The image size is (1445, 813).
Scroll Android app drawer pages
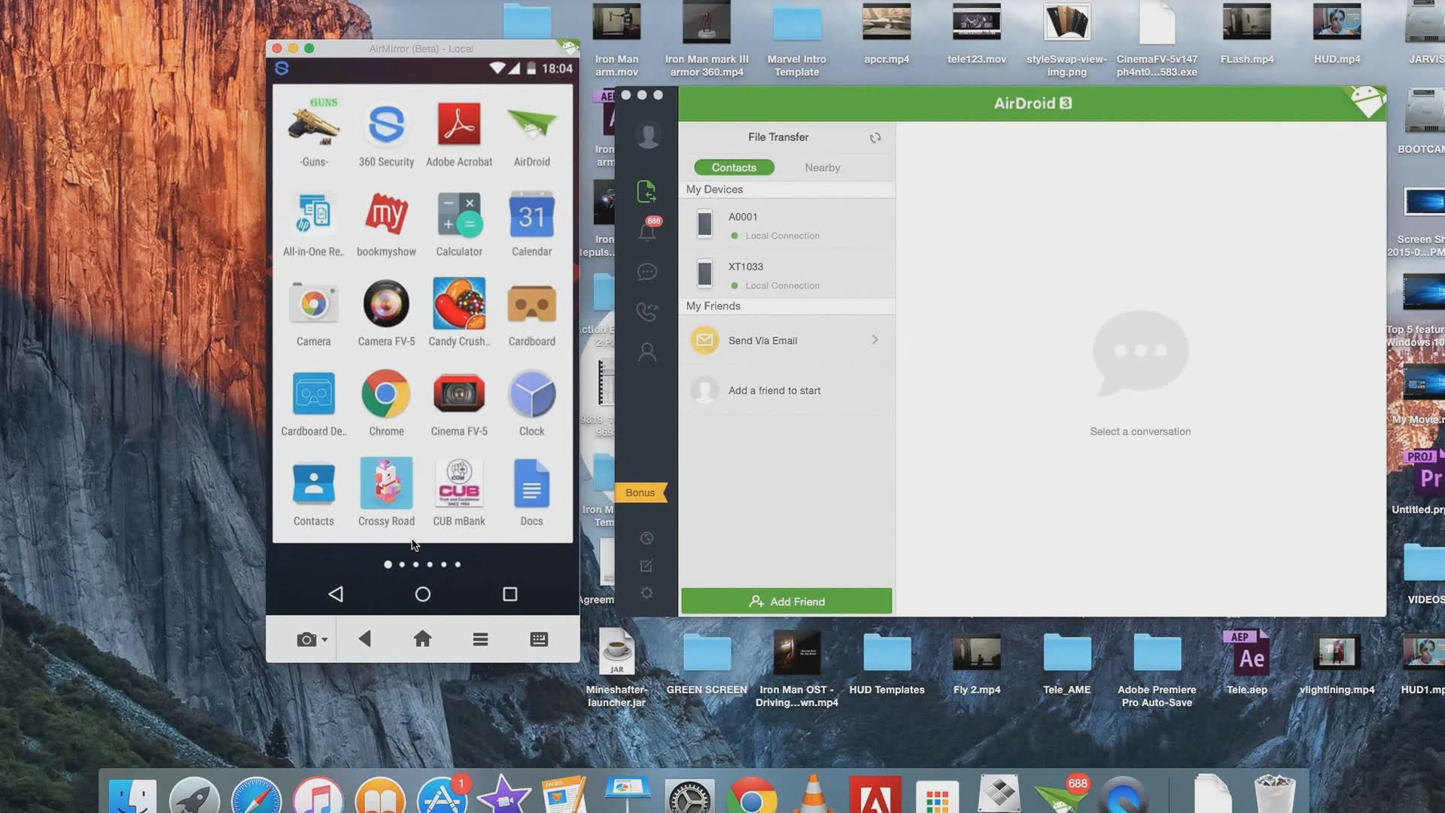point(421,565)
